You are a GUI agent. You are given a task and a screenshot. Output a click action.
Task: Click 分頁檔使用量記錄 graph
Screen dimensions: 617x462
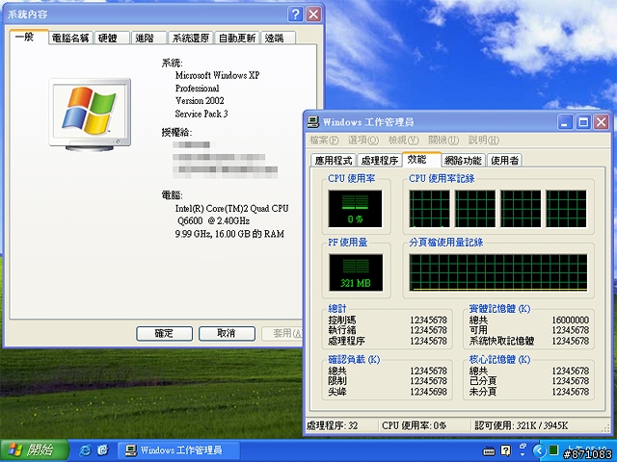click(x=498, y=272)
